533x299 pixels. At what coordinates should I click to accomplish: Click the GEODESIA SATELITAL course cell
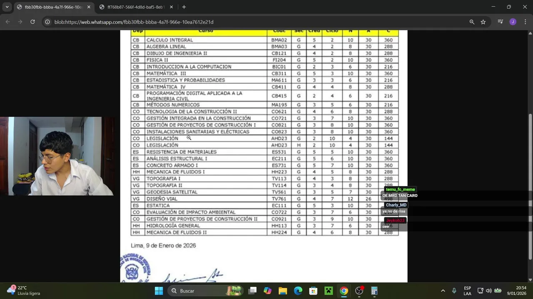[206, 192]
